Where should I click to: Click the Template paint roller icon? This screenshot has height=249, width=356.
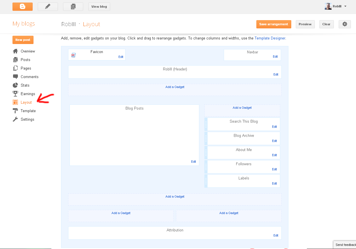coord(15,111)
